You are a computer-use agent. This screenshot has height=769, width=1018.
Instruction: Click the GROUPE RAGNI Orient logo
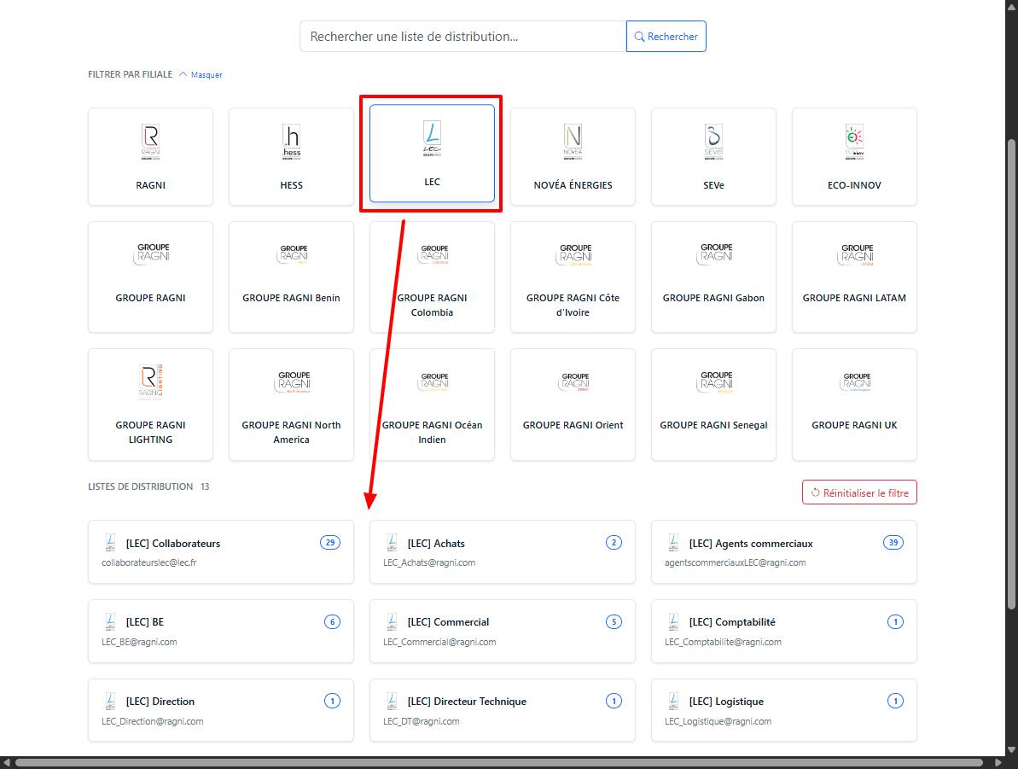[573, 382]
